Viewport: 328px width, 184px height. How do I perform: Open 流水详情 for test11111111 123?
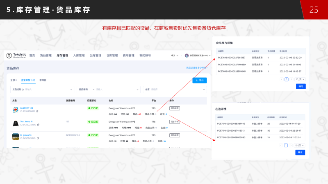click(175, 108)
